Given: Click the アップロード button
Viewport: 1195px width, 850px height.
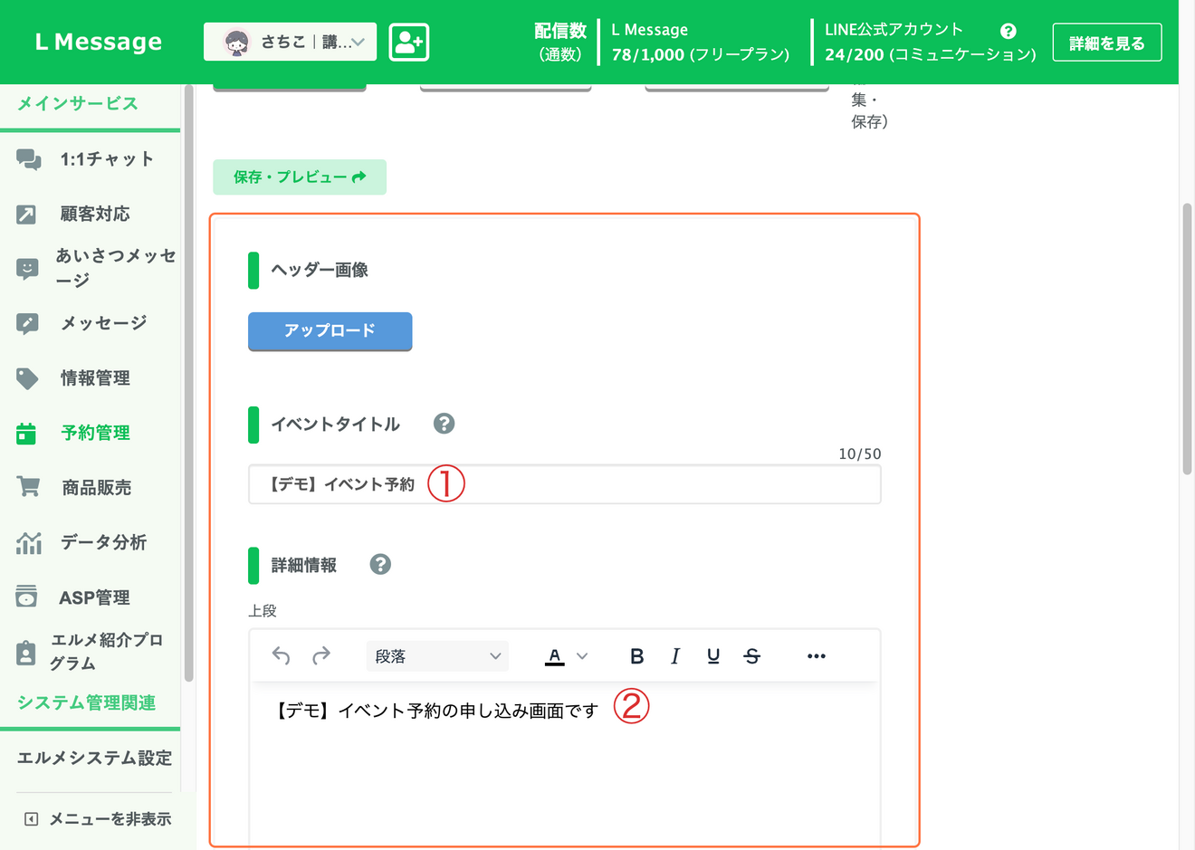Looking at the screenshot, I should click(x=330, y=331).
